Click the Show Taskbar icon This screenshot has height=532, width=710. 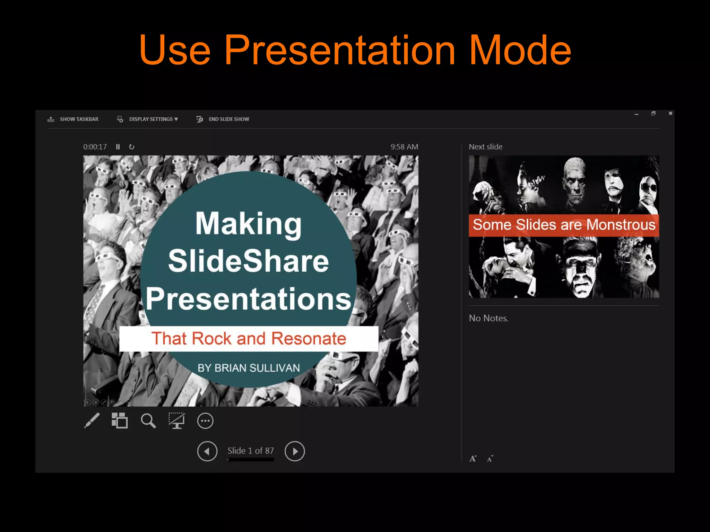coord(51,119)
